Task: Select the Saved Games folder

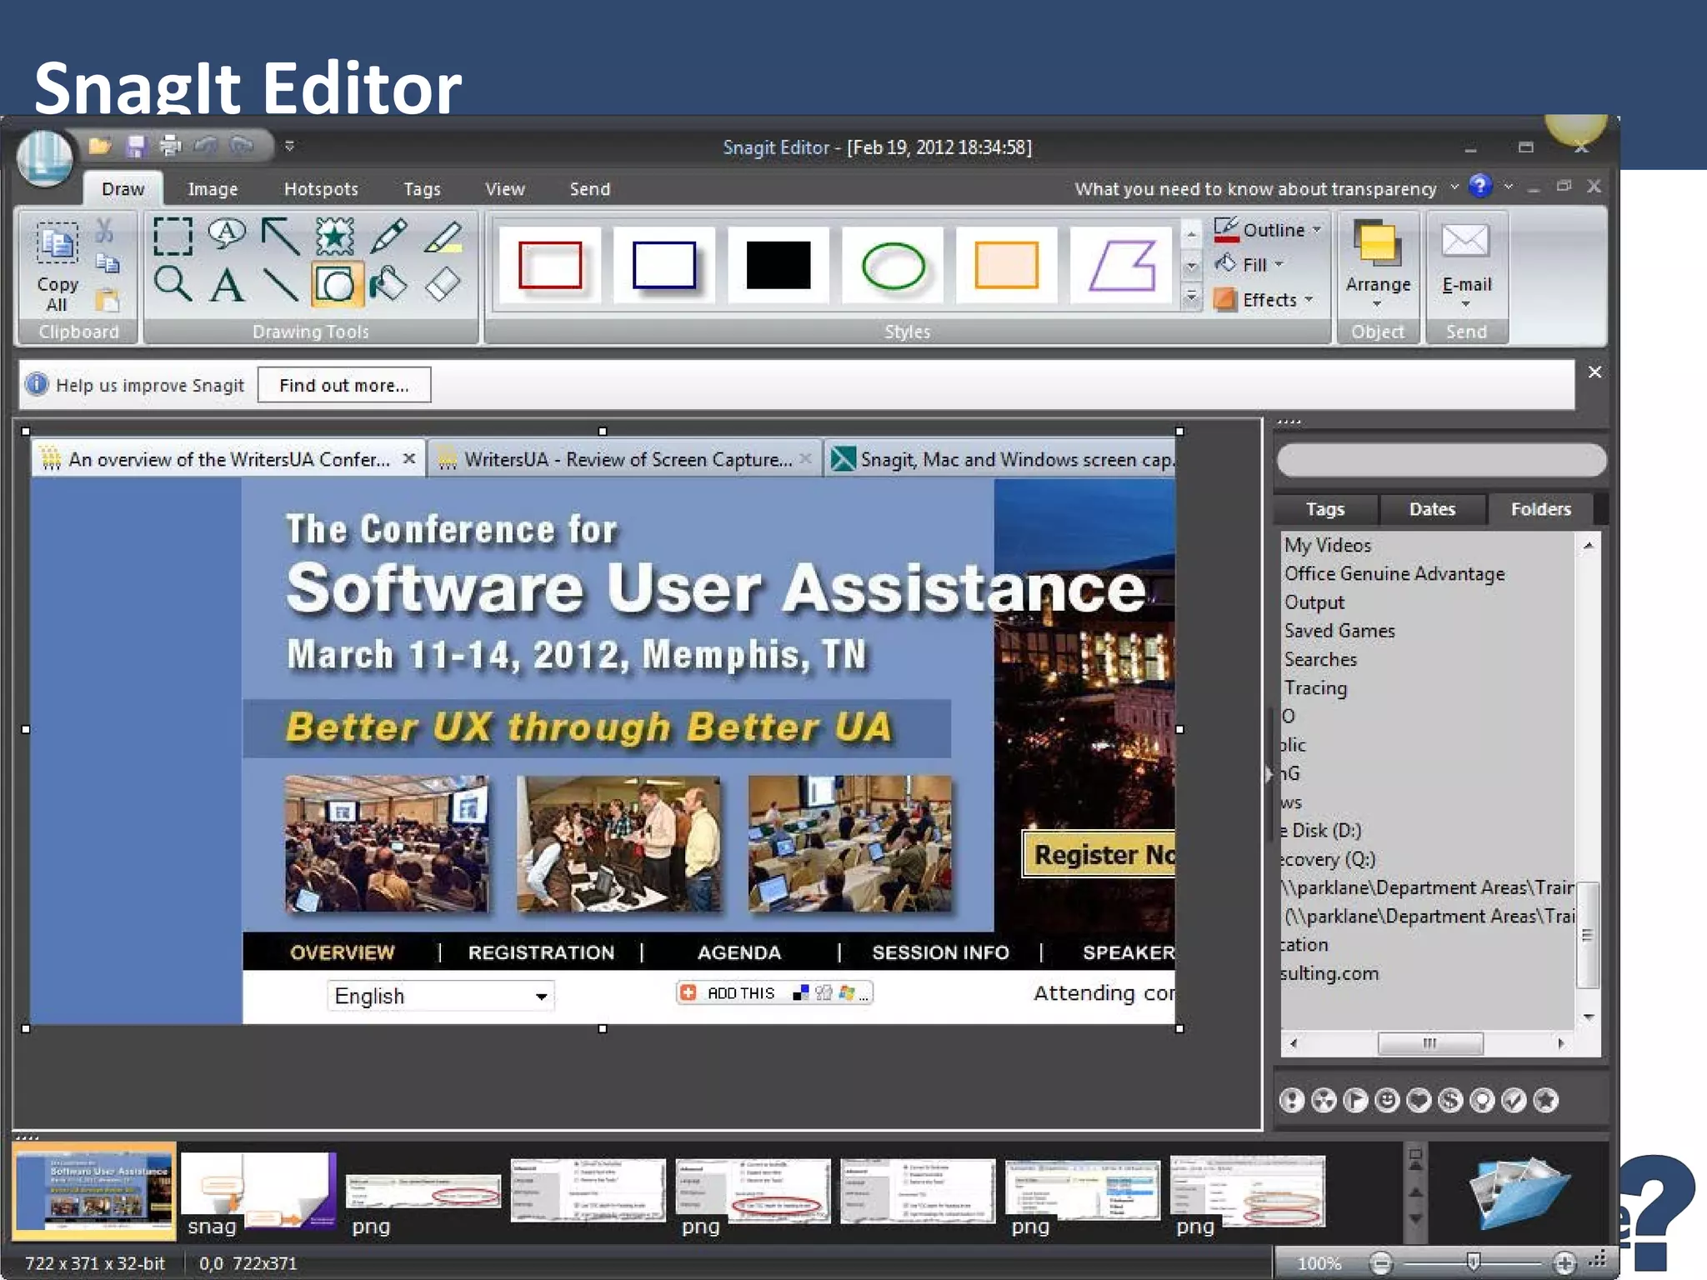Action: [x=1339, y=631]
